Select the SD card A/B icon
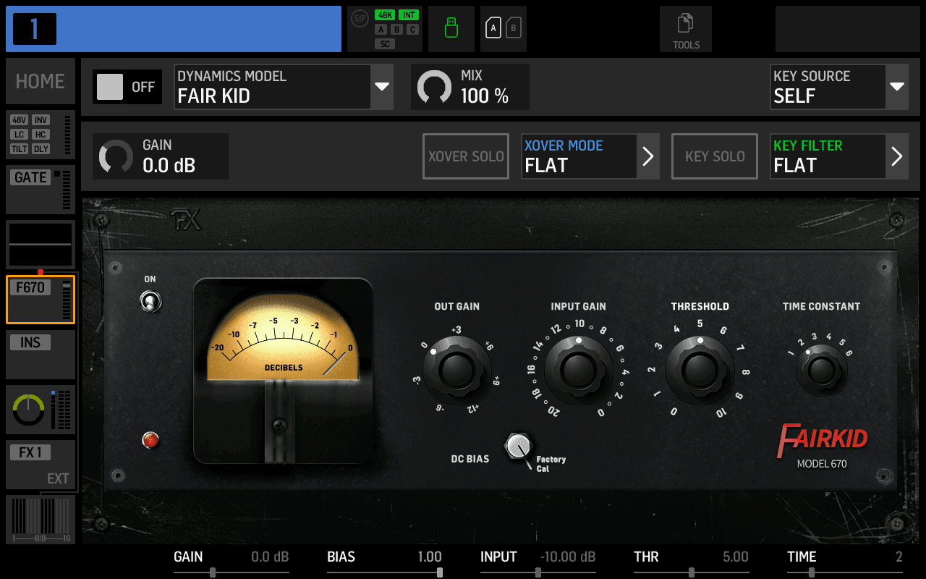This screenshot has width=926, height=579. tap(504, 29)
